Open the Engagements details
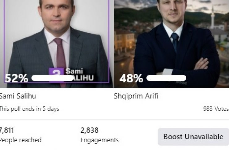The height and width of the screenshot is (150, 229). point(99,140)
